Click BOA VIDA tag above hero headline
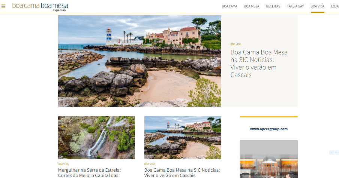The height and width of the screenshot is (178, 339). click(x=235, y=44)
